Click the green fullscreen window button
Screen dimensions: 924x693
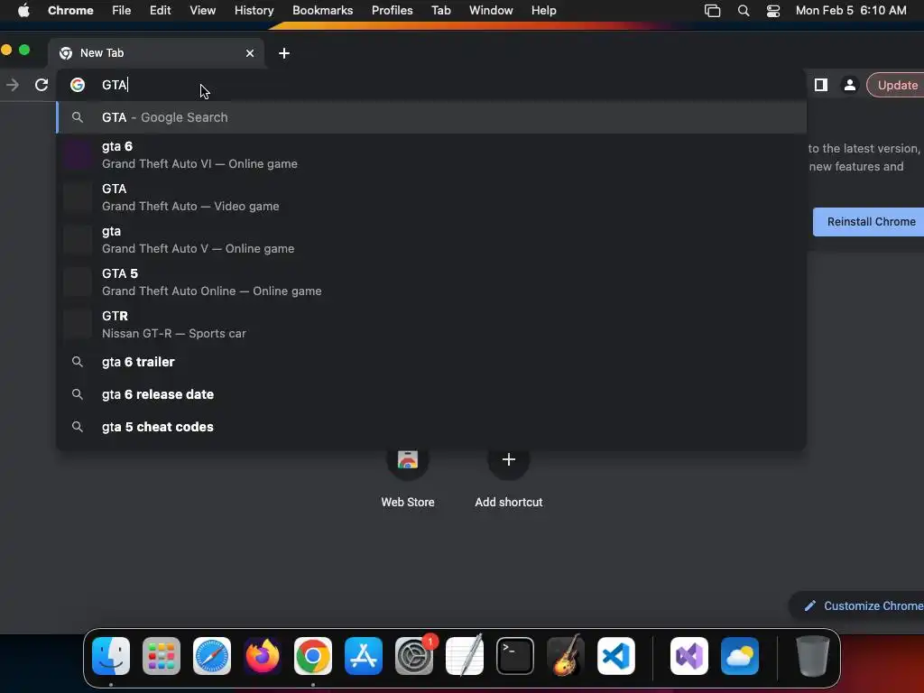click(24, 51)
